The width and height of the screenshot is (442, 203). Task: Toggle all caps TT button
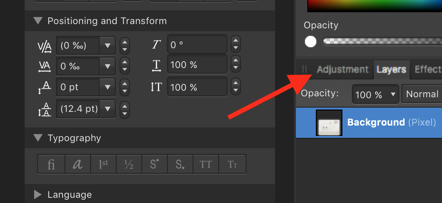coord(206,164)
